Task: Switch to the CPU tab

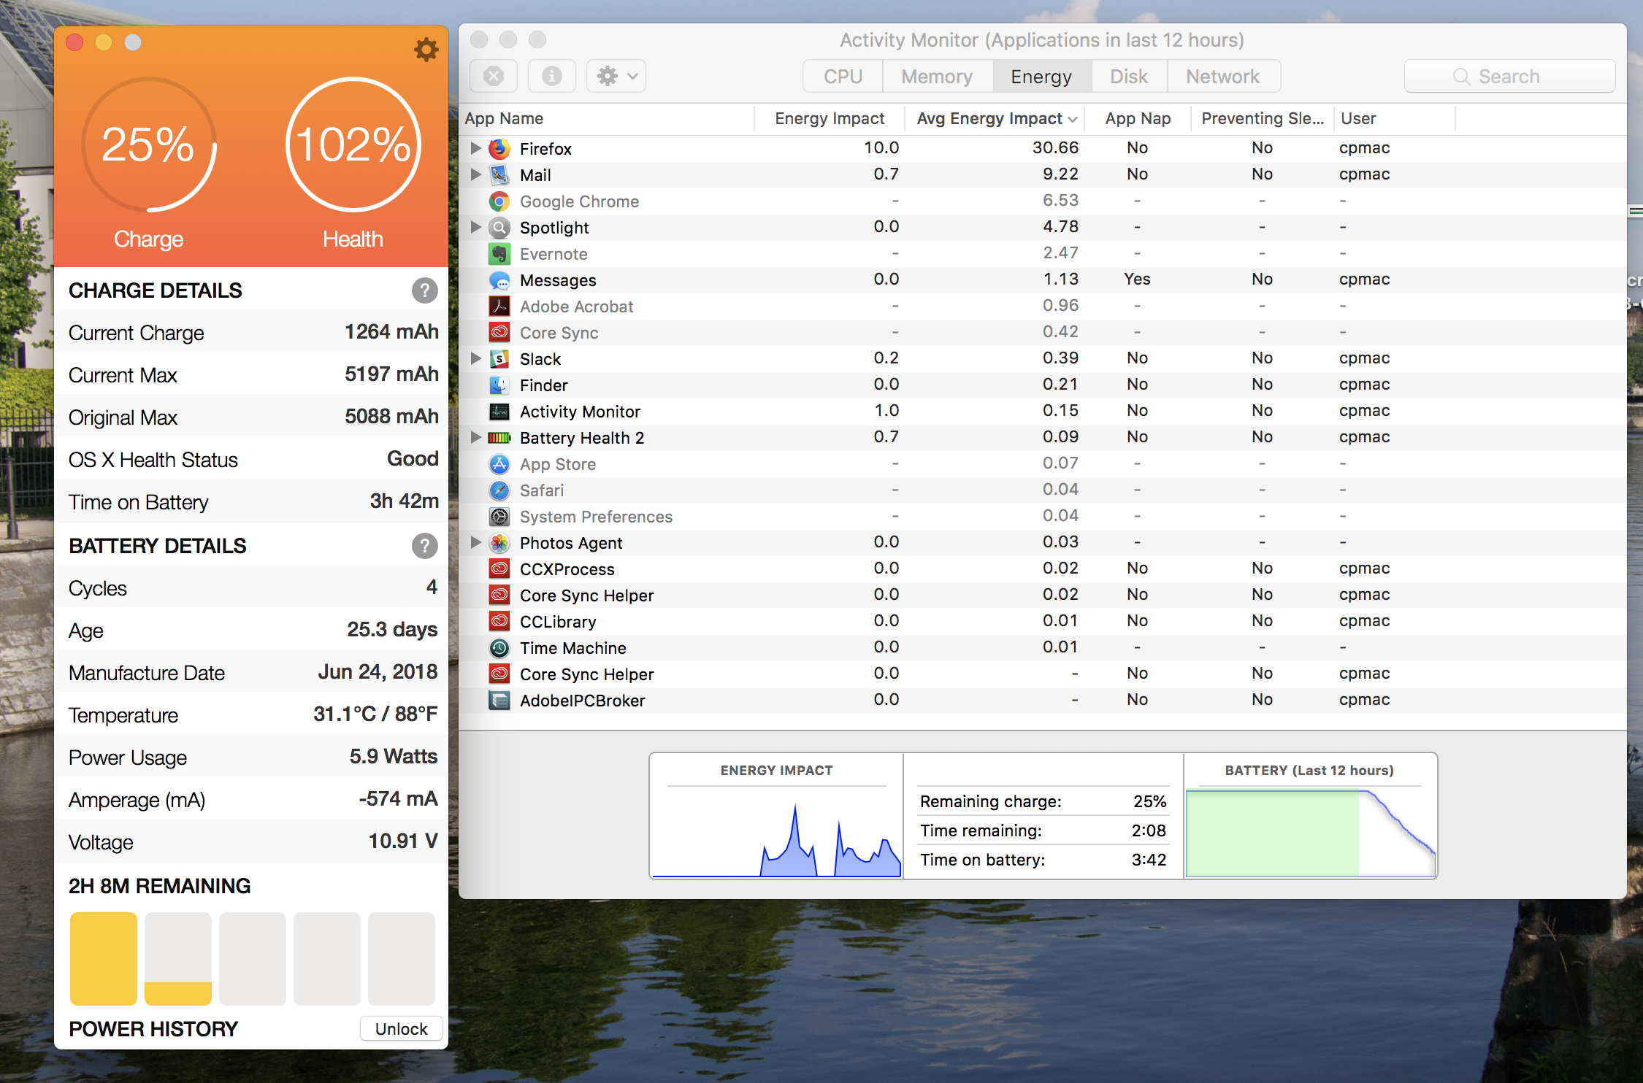Action: point(843,76)
